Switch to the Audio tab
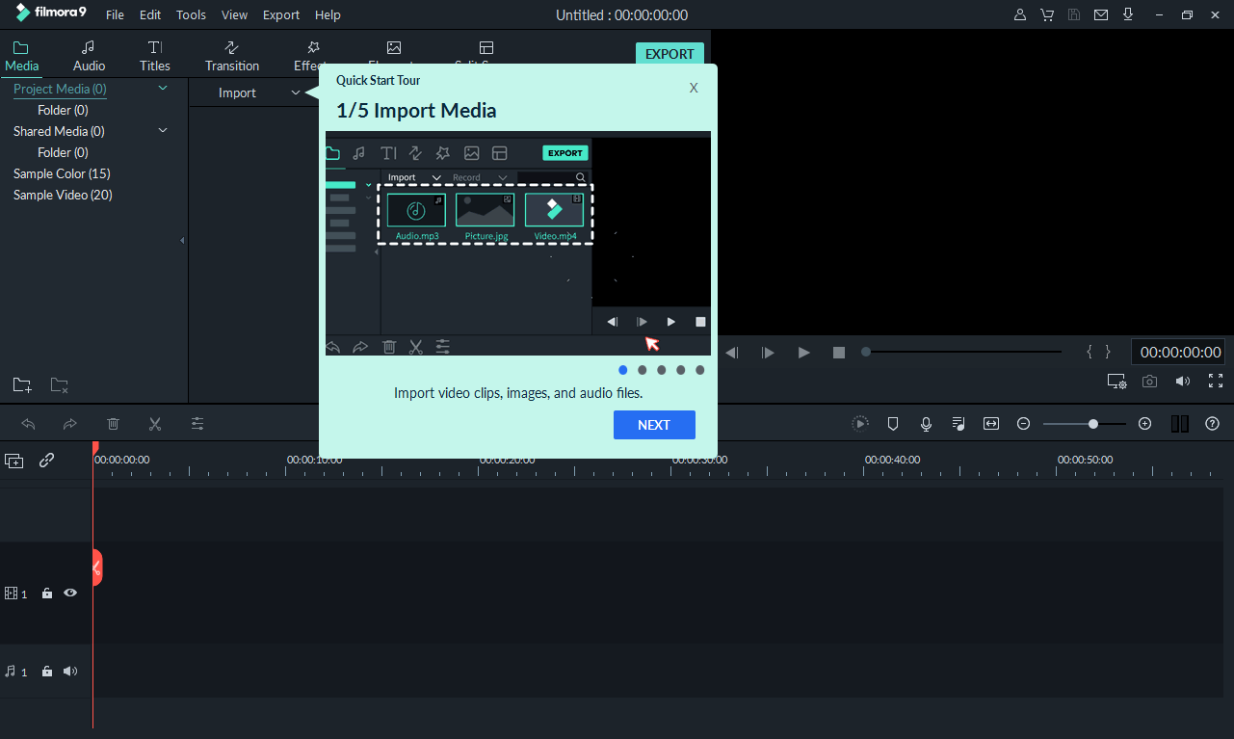1234x739 pixels. point(89,54)
